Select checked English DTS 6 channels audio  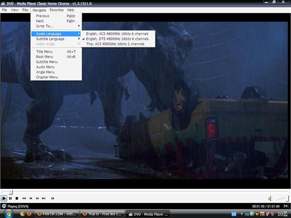point(118,39)
